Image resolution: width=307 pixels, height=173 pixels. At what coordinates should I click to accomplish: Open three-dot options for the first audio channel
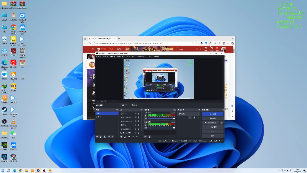(145, 115)
